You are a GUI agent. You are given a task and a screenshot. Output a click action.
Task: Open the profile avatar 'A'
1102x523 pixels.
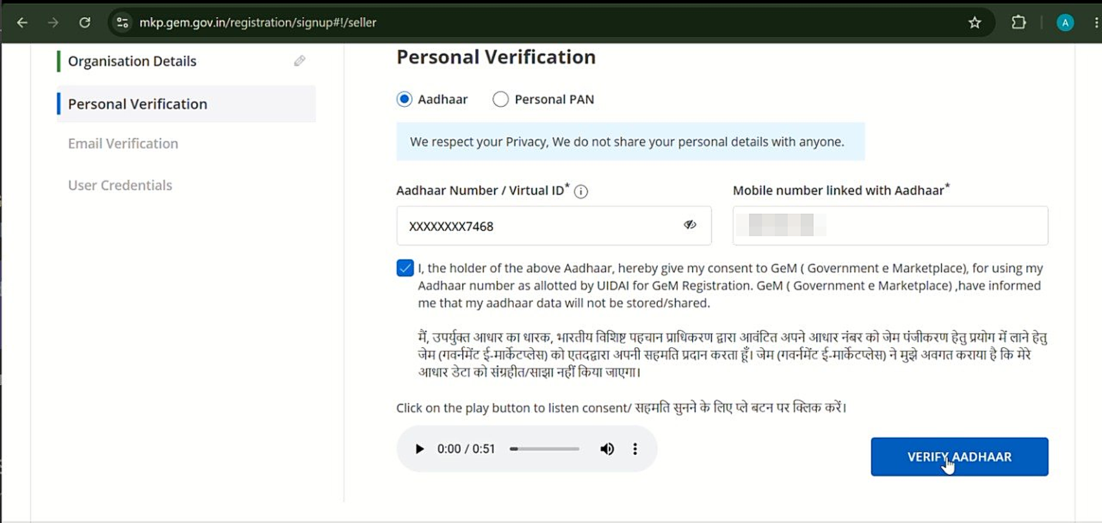point(1065,23)
